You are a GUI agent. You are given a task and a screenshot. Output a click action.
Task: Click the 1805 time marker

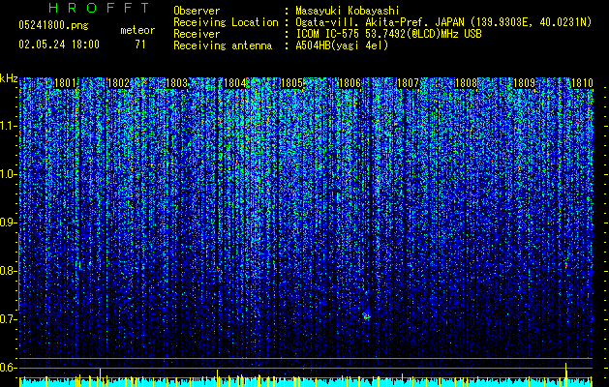(x=291, y=83)
